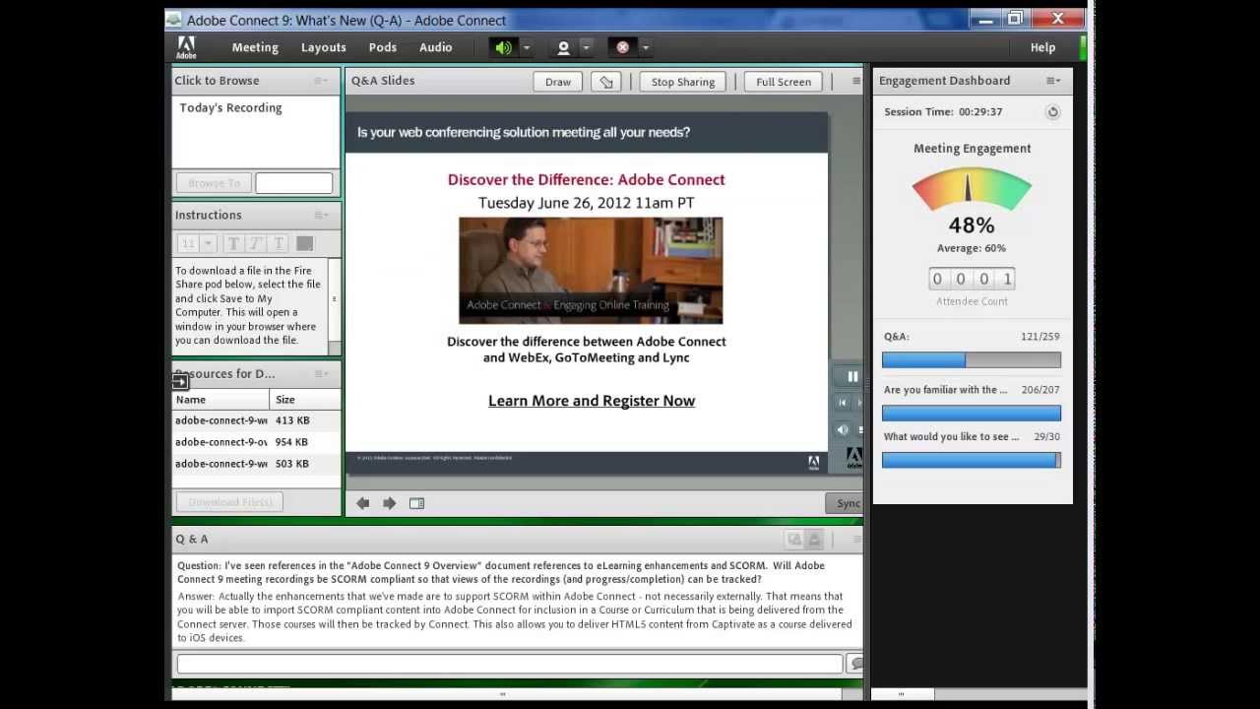
Task: Open the Resources for Download pod options menu
Action: click(321, 374)
